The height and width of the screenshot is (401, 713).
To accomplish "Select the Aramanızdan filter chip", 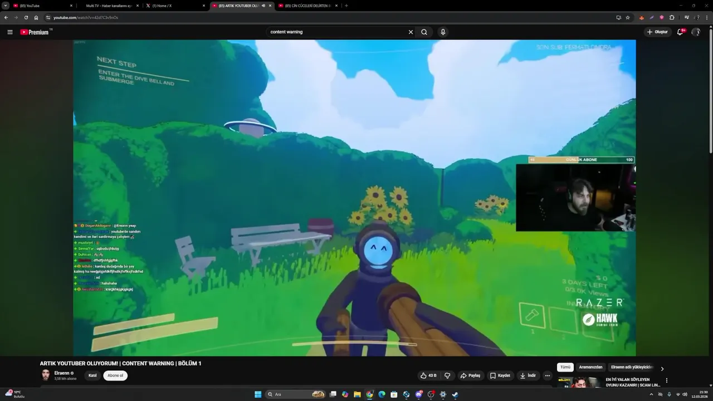I will click(590, 368).
